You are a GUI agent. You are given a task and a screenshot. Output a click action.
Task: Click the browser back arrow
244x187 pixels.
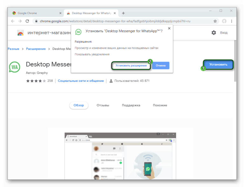[x=13, y=21]
